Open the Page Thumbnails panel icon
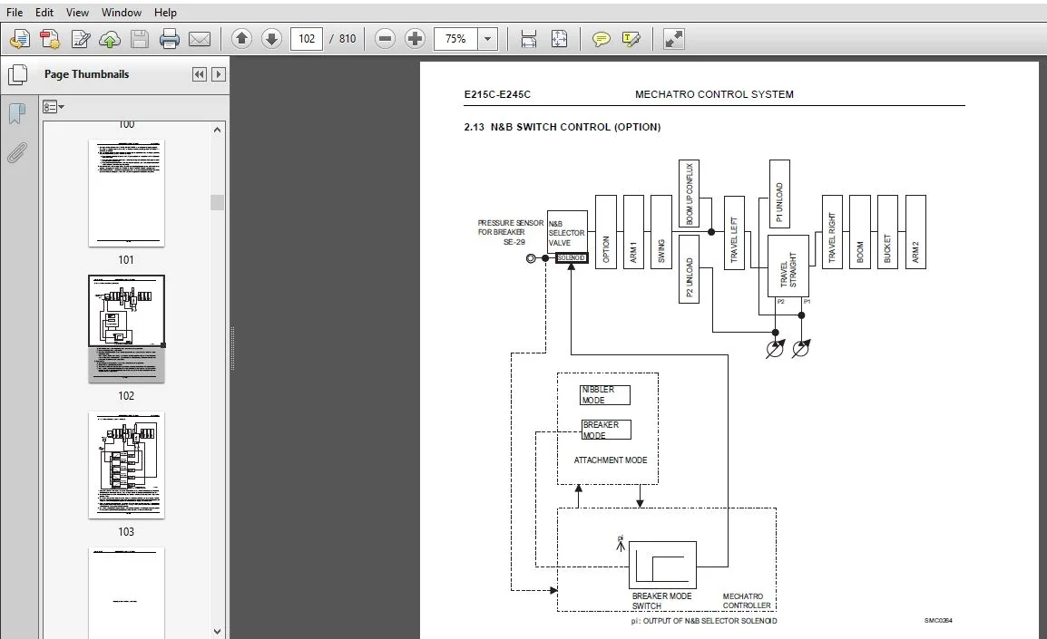The width and height of the screenshot is (1047, 639). click(x=17, y=74)
